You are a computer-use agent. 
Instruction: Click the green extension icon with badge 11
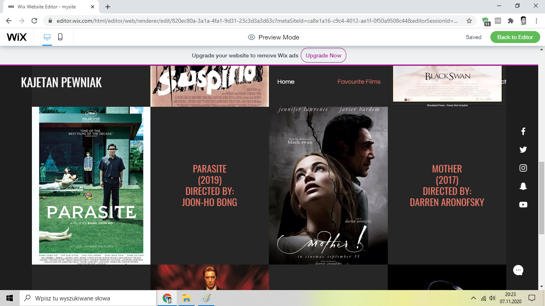tap(486, 21)
